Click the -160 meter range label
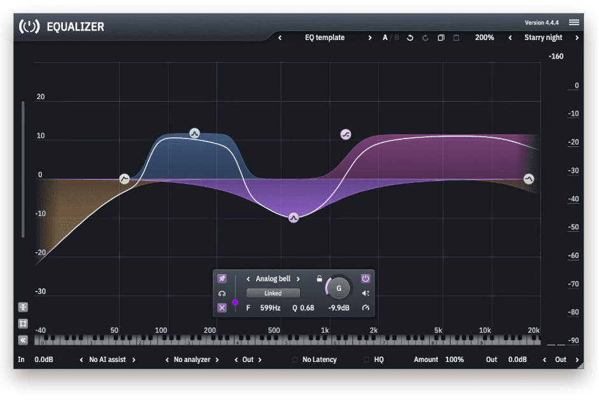Screen dimensions: 599x402 (x=556, y=57)
